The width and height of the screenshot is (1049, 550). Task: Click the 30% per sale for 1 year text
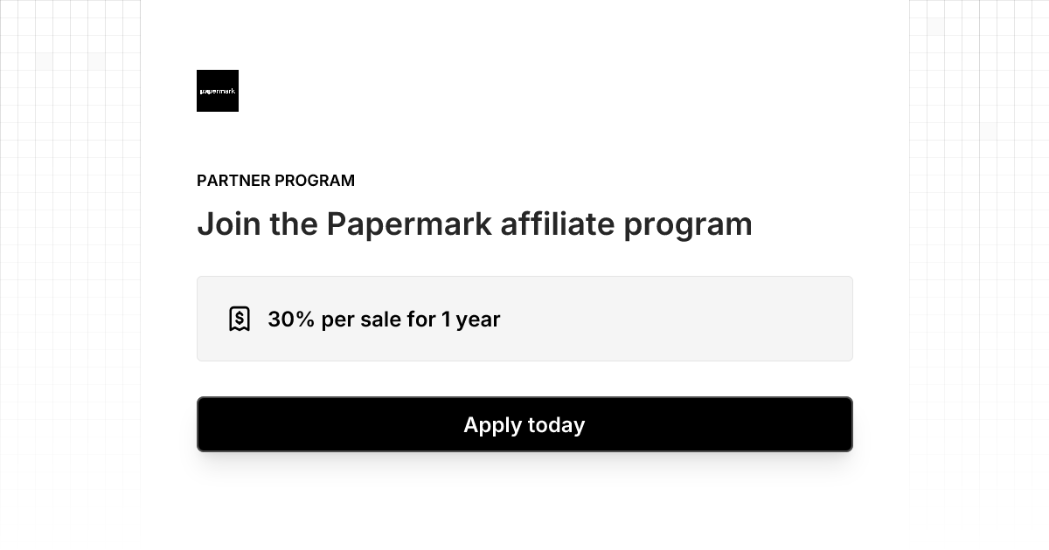pos(384,320)
